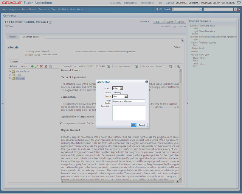The image size is (242, 194).
Task: Collapse Contract Summary pane splitter arrow
Action: click(x=188, y=103)
